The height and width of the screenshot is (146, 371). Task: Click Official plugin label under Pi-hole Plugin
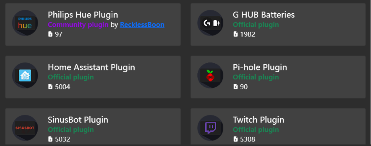tap(256, 77)
